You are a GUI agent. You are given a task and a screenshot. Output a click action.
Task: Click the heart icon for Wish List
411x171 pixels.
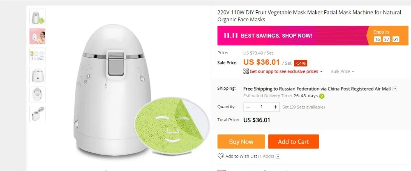[221, 156]
